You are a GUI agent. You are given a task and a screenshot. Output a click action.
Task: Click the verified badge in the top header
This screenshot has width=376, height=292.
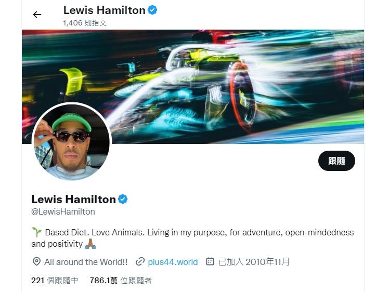point(152,10)
